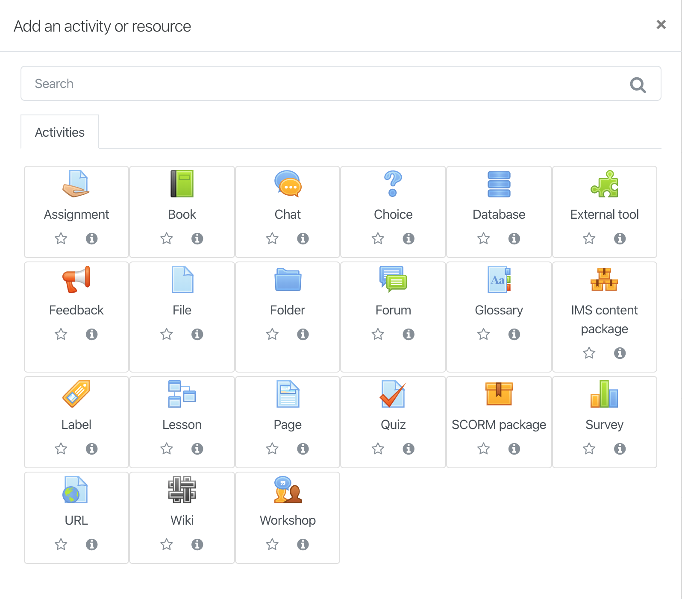Viewport: 682px width, 599px height.
Task: Click the Glossary Aa icon
Action: pos(499,279)
